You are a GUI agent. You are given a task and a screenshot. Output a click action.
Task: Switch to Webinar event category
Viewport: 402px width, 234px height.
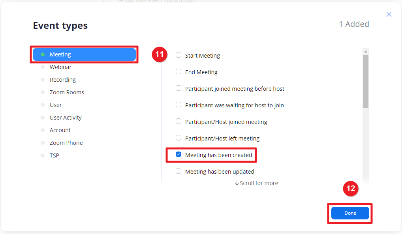[x=60, y=67]
